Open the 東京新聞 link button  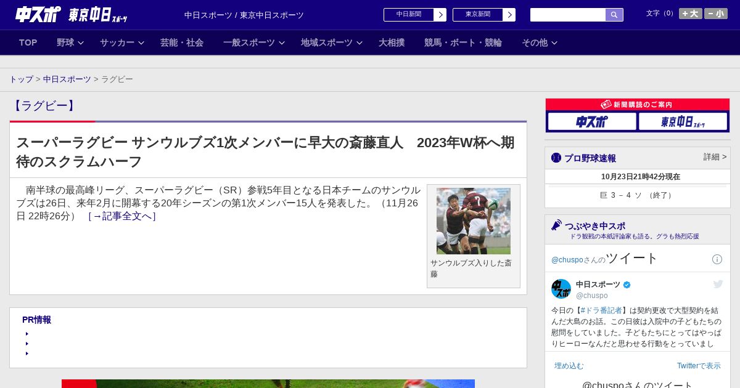click(x=483, y=15)
